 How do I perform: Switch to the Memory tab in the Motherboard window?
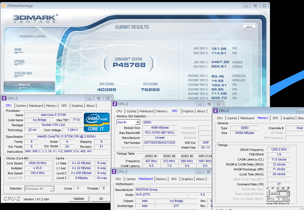[x=161, y=179]
